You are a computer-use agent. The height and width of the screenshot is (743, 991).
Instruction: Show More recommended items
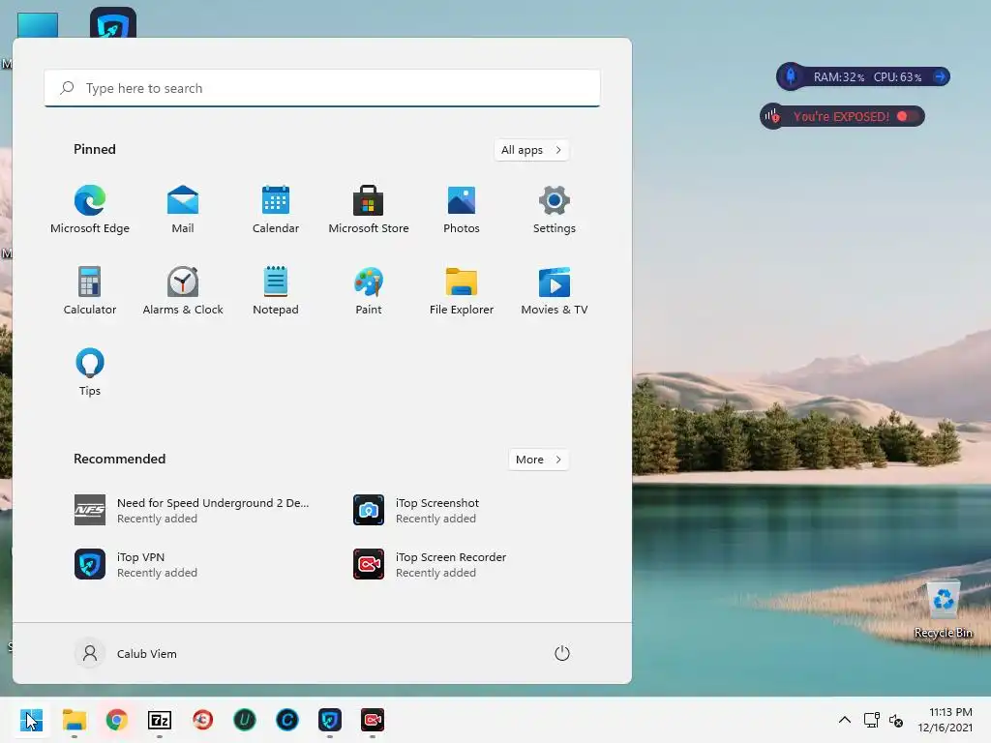538,460
